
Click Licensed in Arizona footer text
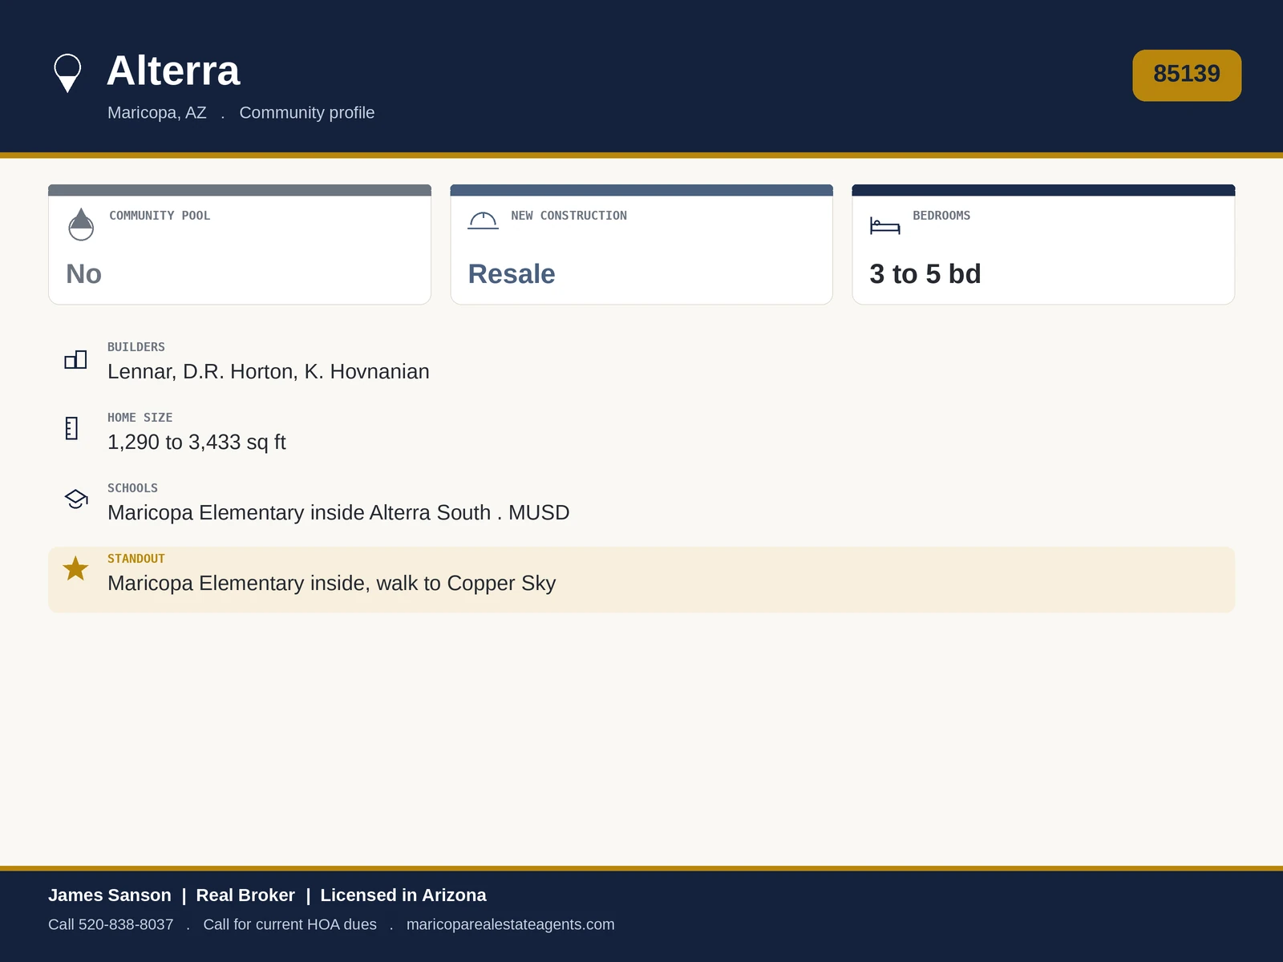(403, 895)
